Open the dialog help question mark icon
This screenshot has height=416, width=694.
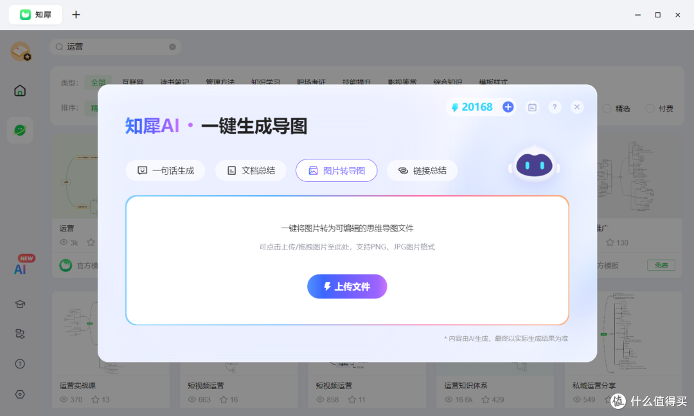pyautogui.click(x=555, y=107)
